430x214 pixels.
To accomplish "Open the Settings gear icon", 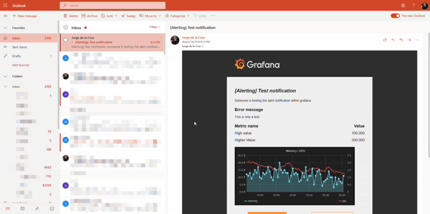I will tap(403, 5).
